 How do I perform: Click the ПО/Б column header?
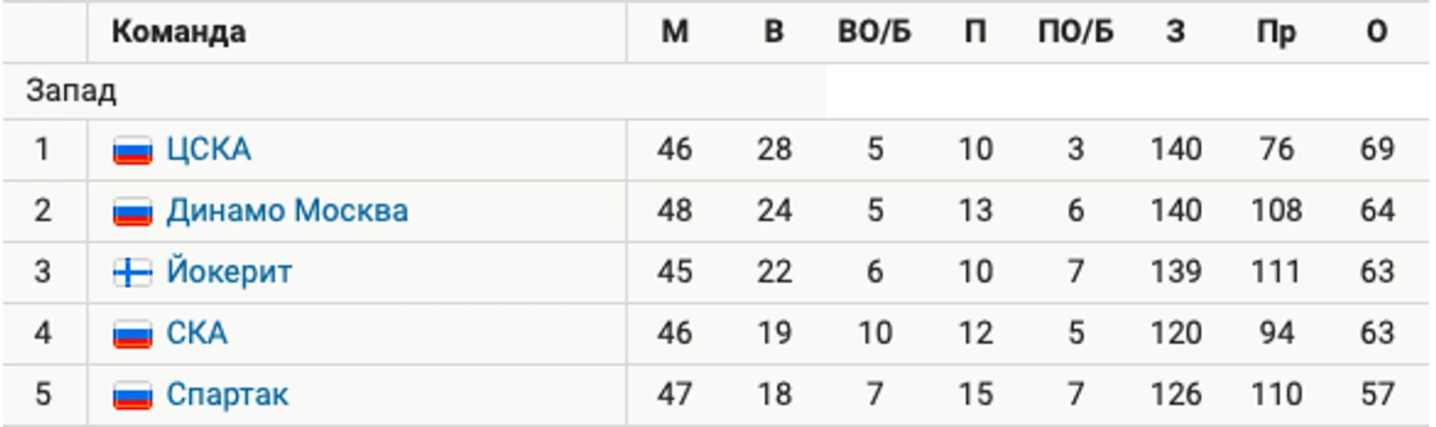coord(1076,32)
